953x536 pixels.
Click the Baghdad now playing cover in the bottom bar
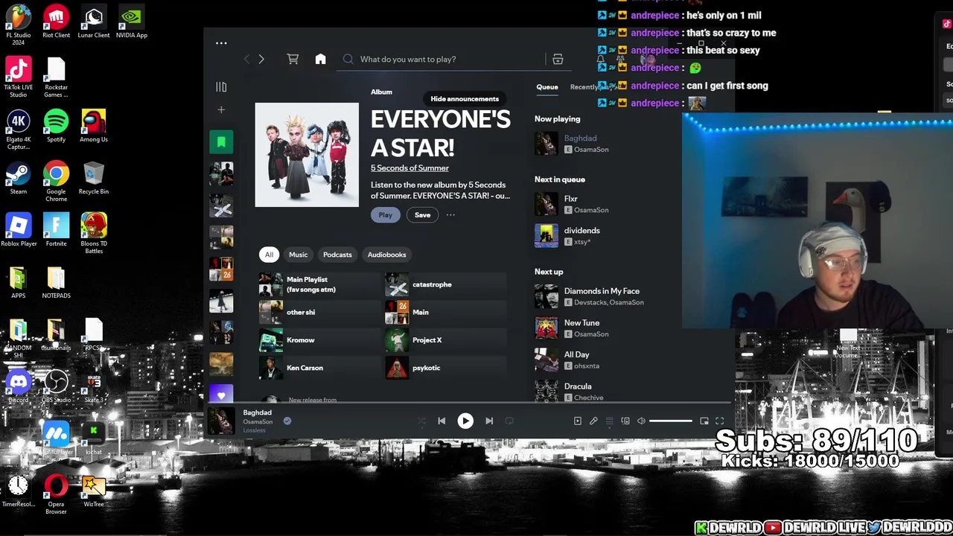(221, 421)
